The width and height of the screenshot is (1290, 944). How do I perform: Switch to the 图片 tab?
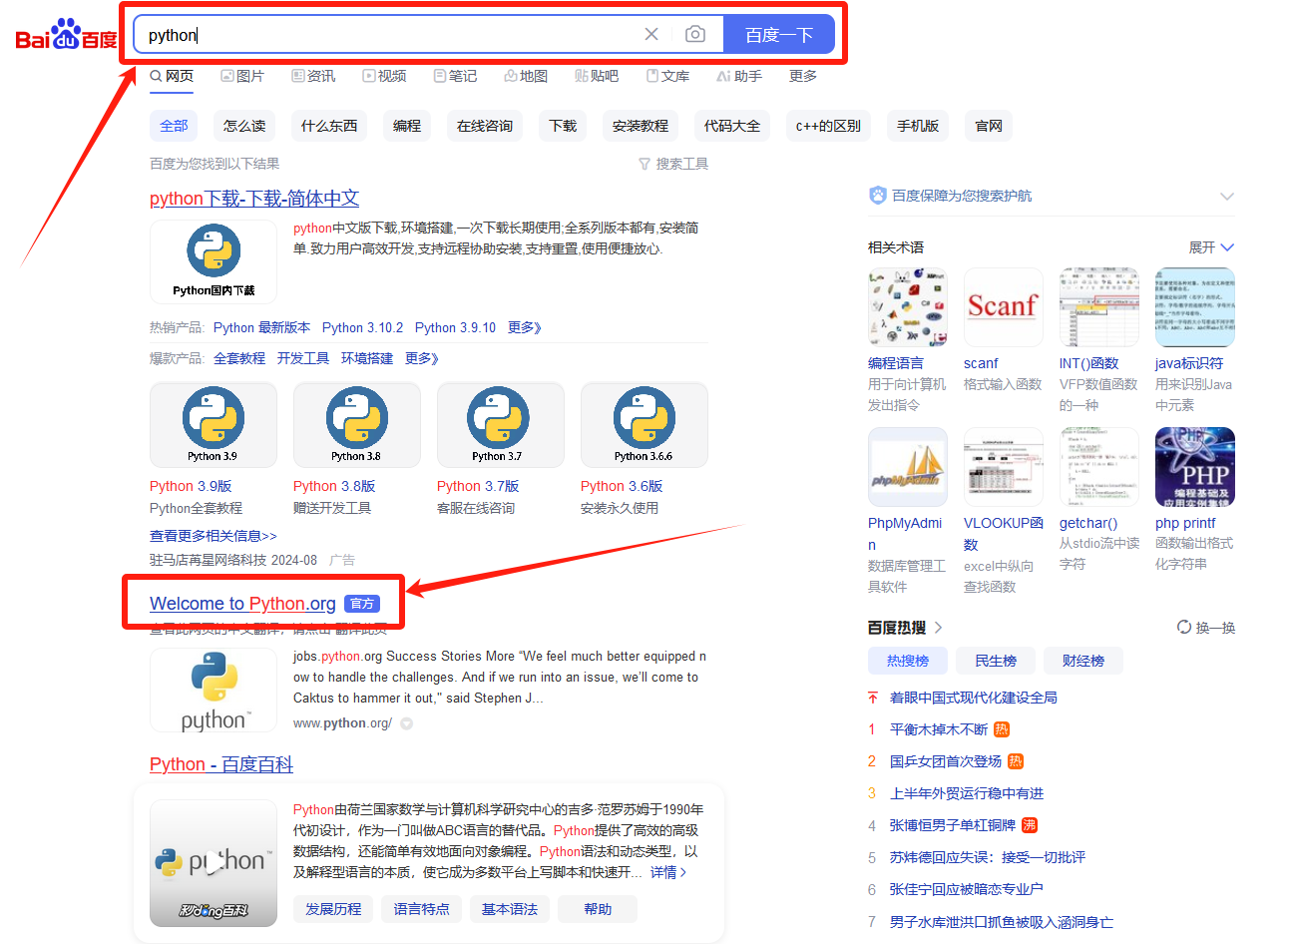tap(242, 76)
